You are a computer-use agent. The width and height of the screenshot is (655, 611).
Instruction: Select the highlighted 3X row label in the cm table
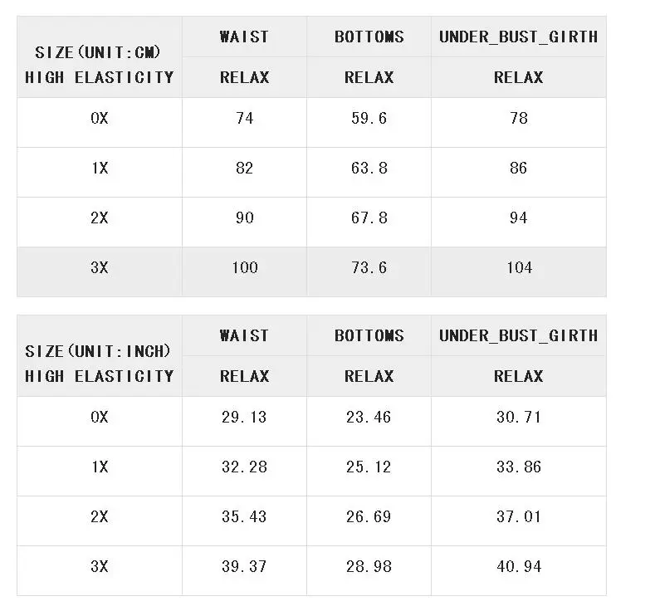click(x=100, y=267)
